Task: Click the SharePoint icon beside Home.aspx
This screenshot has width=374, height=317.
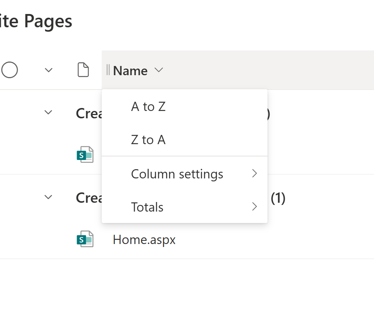Action: click(85, 239)
